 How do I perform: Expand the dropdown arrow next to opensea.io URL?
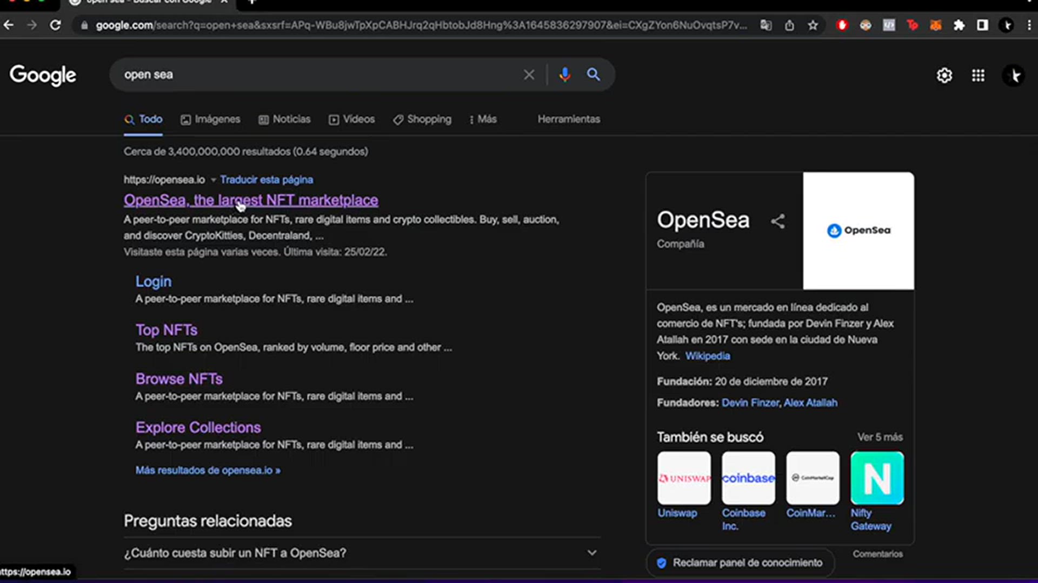point(213,180)
